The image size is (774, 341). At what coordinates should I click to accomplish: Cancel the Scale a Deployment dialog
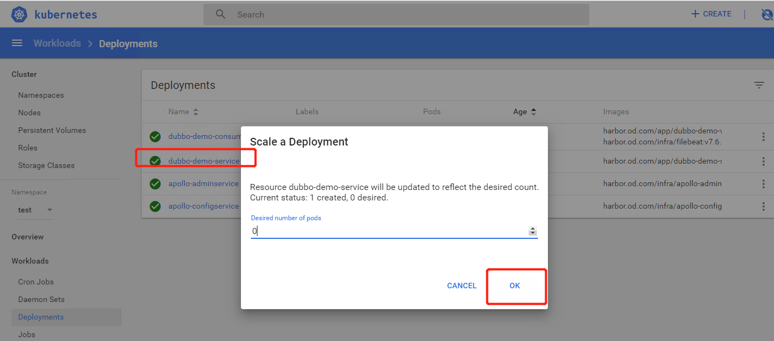click(462, 286)
